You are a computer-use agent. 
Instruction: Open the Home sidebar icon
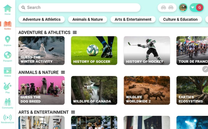[7, 8]
